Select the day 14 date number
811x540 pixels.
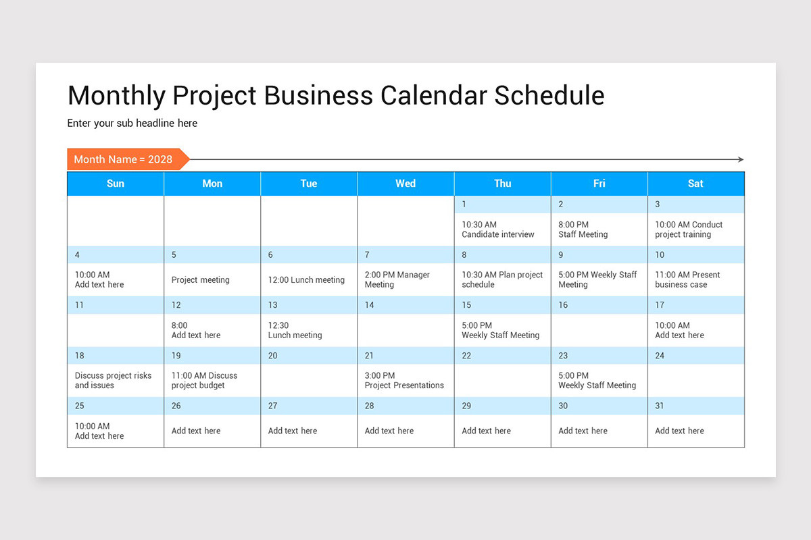pos(370,305)
